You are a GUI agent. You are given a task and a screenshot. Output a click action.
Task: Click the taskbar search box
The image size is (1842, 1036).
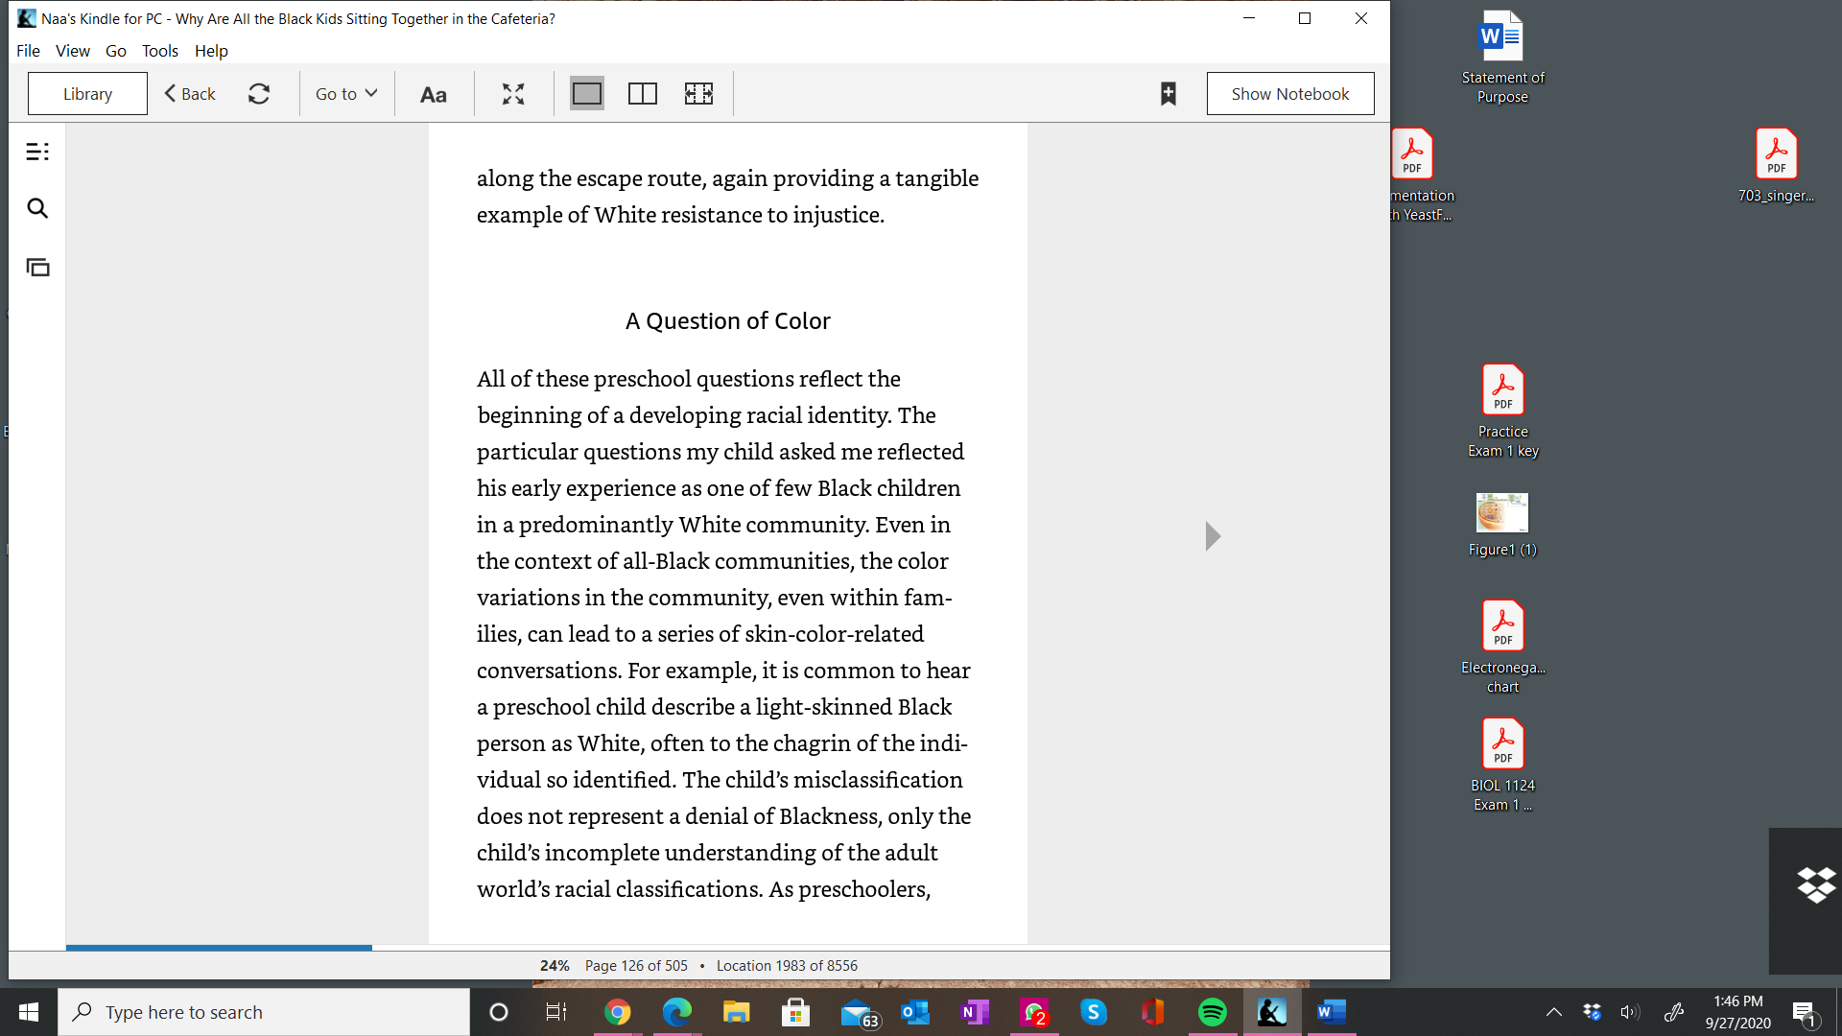264,1012
